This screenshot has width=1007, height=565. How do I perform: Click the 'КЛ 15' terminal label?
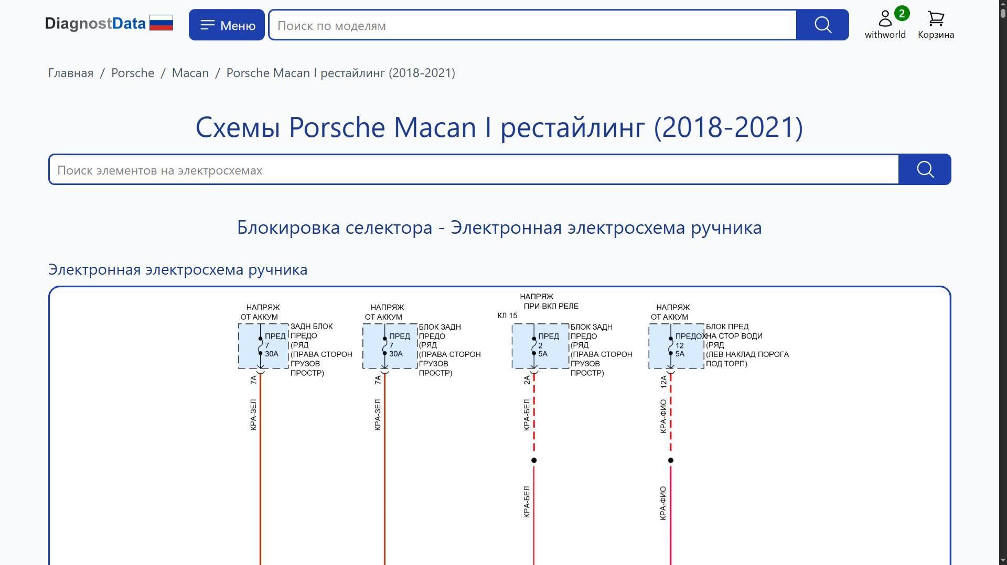point(507,316)
